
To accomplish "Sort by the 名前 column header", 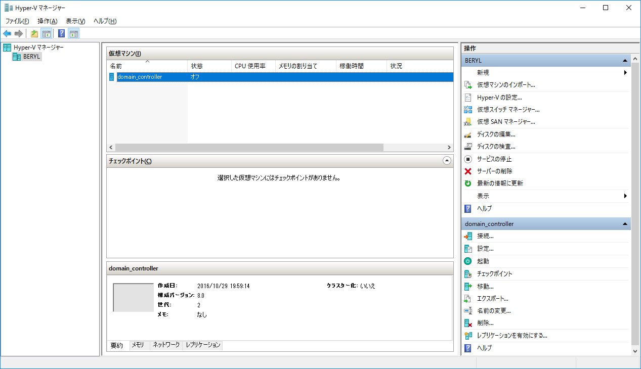I will [147, 66].
